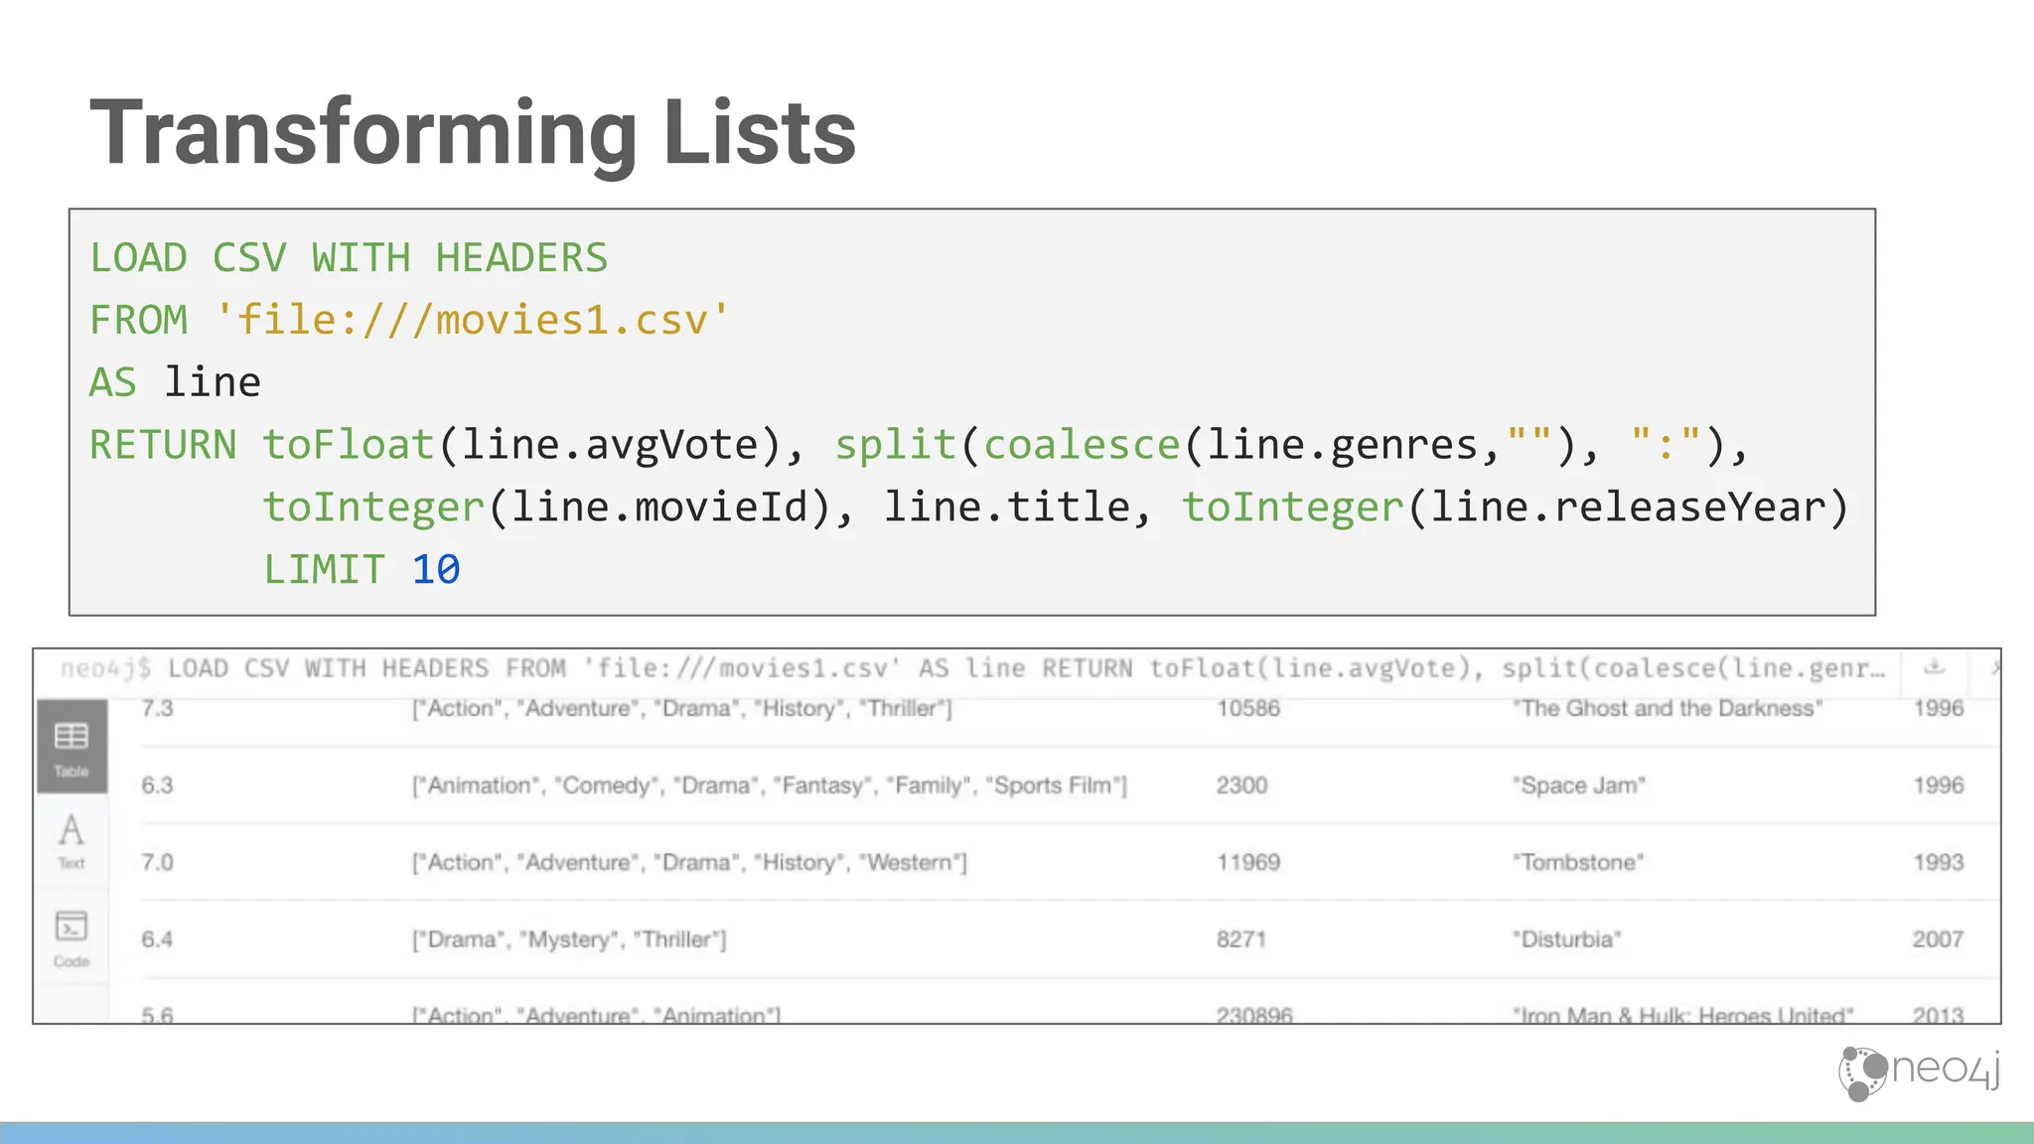Select the genres list ending in Western

689,862
